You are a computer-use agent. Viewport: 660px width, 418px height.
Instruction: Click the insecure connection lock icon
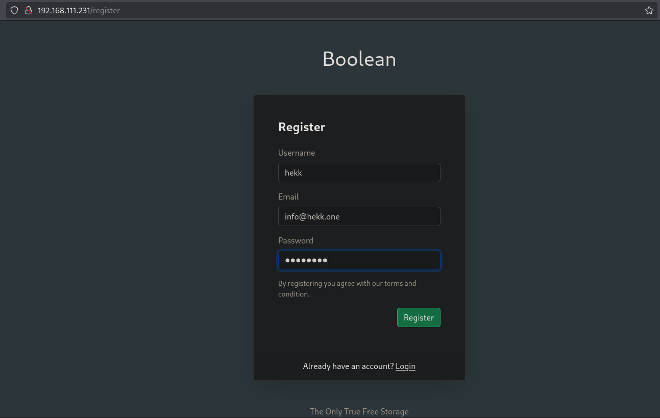29,10
